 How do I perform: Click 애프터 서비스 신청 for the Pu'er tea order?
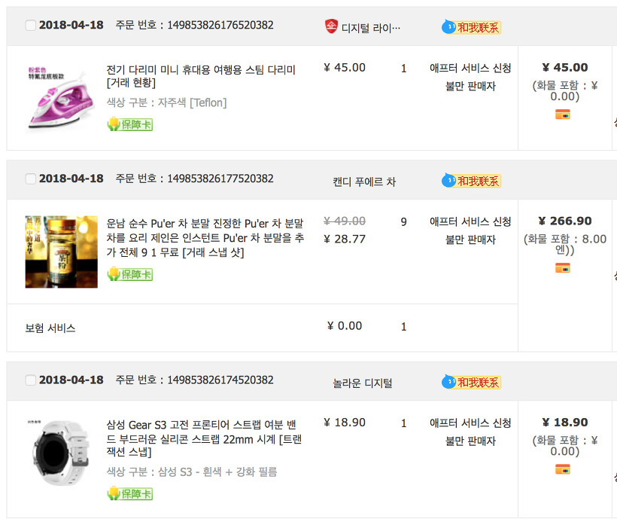coord(470,221)
